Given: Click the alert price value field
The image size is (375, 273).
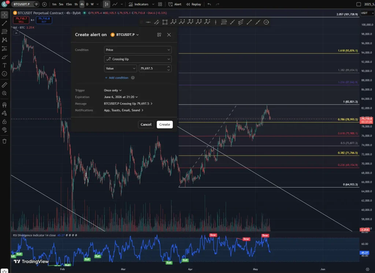Looking at the screenshot, I should pos(152,68).
